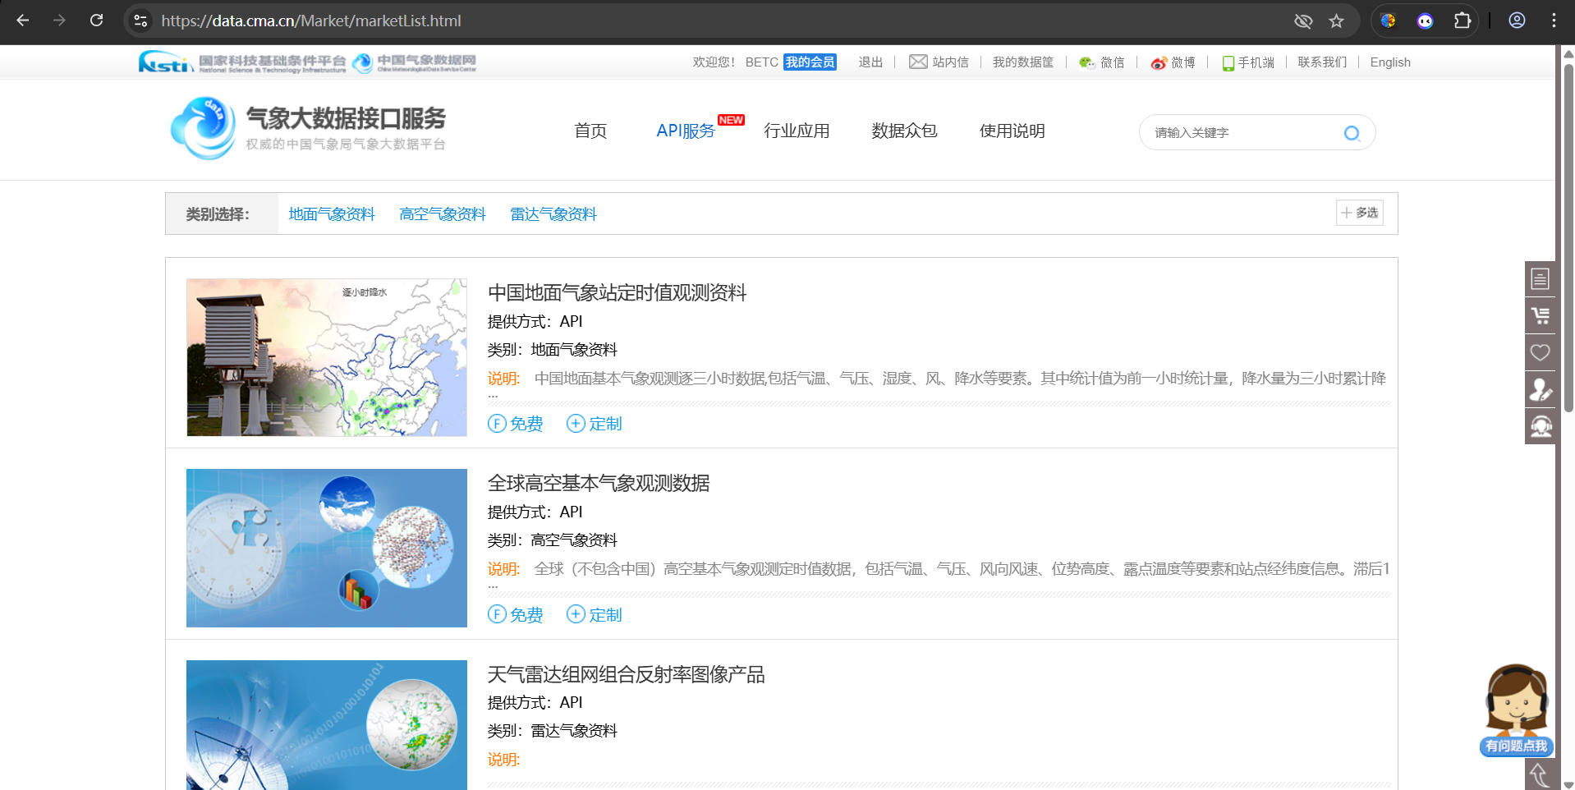Open 天气雷达组网组合反射率图像产品 title
The width and height of the screenshot is (1575, 790).
(627, 674)
